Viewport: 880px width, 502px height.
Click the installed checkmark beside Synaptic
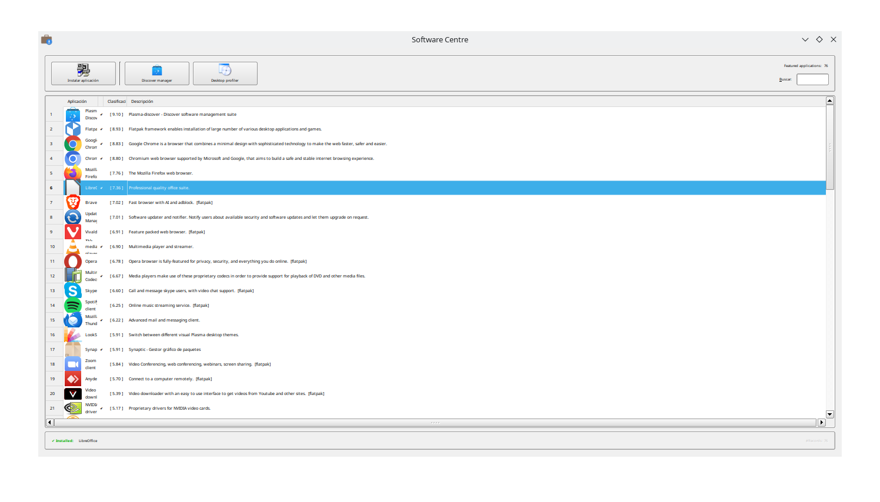point(101,350)
